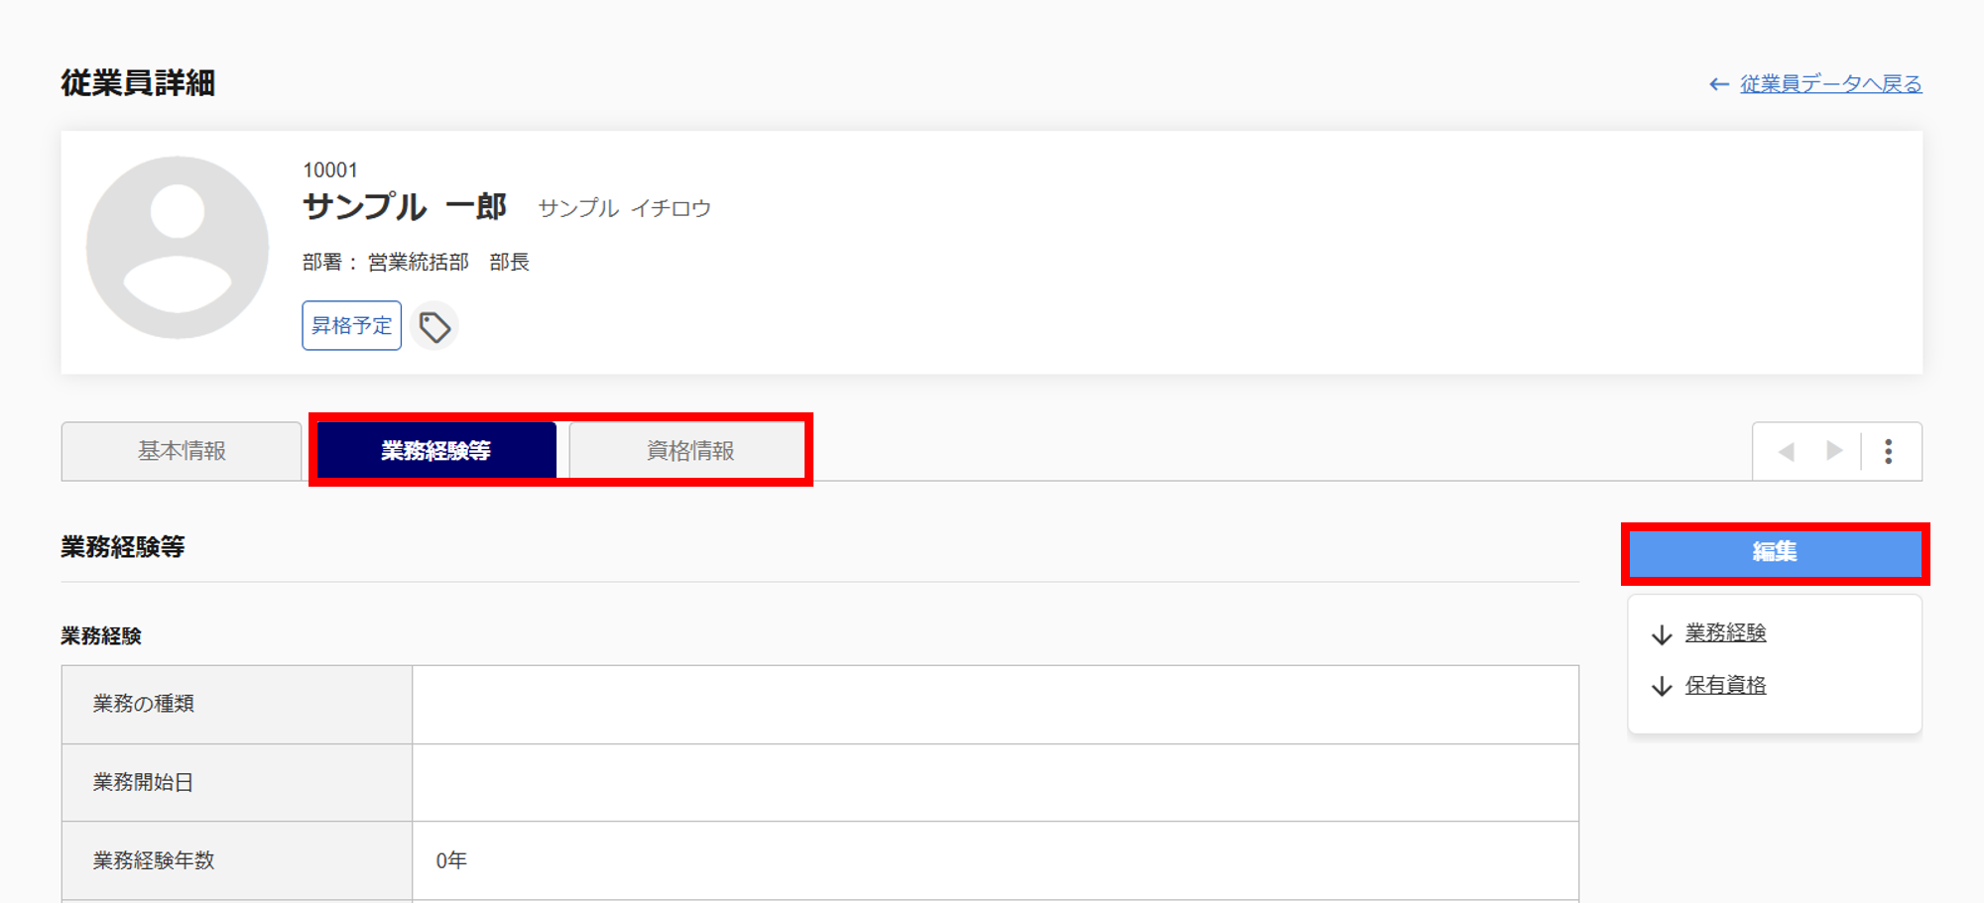The width and height of the screenshot is (1984, 903).
Task: Click the empty 業務開始日 value cell
Action: (x=994, y=782)
